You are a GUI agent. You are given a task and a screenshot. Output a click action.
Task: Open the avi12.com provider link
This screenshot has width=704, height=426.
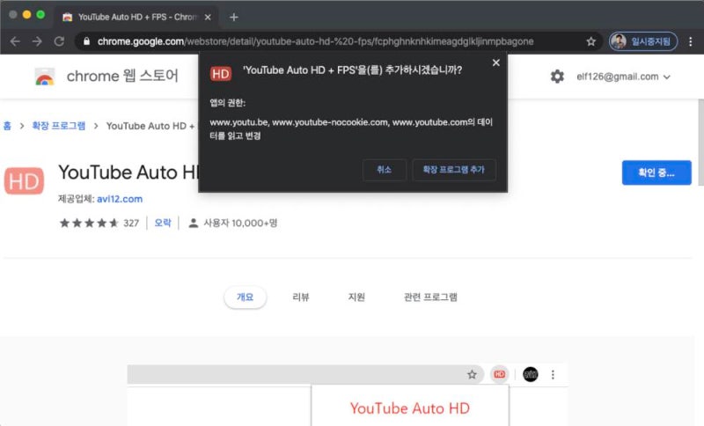click(x=120, y=199)
